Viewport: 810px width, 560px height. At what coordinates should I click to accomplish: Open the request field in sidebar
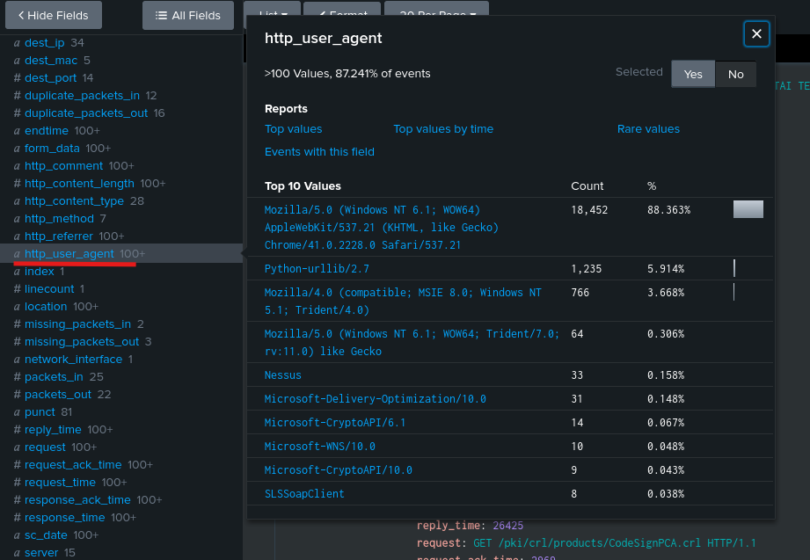coord(45,447)
